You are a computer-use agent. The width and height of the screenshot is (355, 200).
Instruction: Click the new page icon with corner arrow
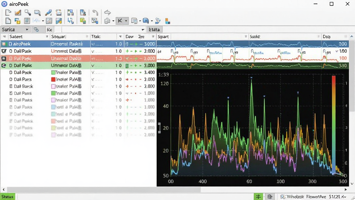[8, 12]
